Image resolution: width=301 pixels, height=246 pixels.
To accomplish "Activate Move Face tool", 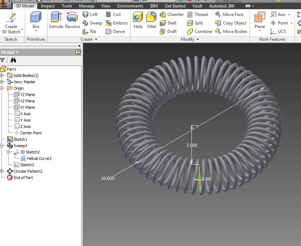I will [229, 15].
